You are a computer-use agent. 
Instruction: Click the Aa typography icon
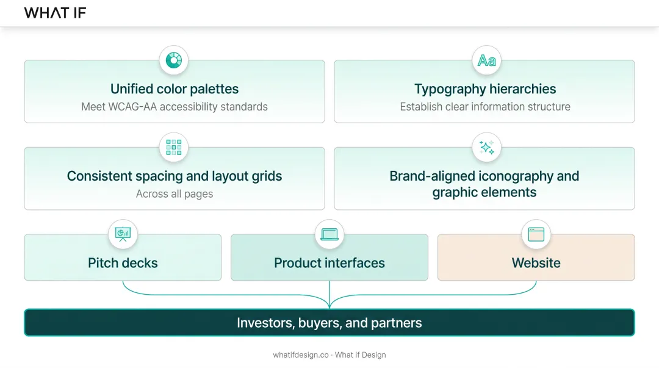(x=486, y=60)
